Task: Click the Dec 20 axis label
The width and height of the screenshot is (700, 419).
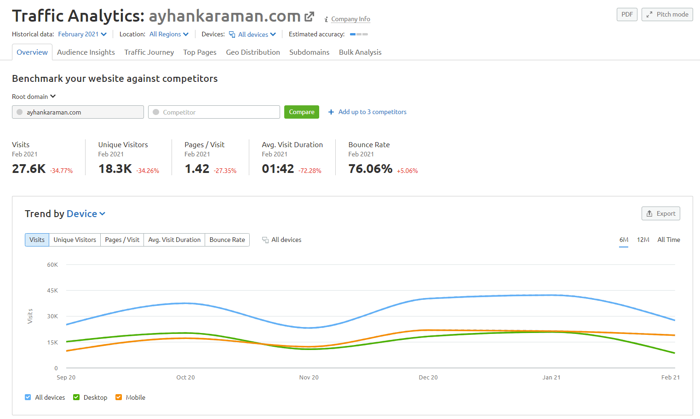Action: click(x=428, y=378)
